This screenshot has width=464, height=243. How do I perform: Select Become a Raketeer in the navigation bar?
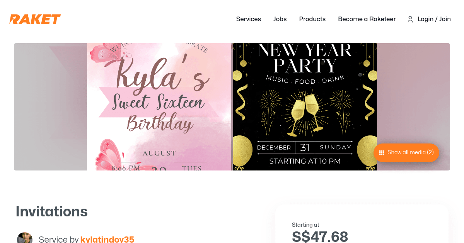[367, 19]
